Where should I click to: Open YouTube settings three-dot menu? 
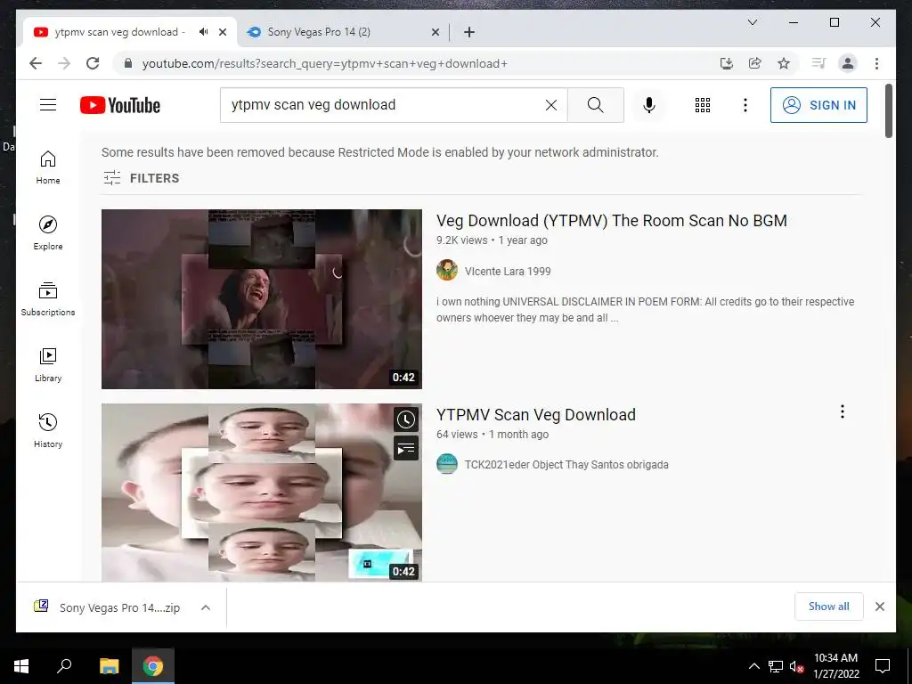click(745, 105)
